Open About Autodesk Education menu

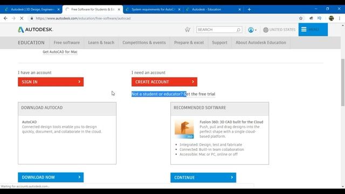click(261, 43)
